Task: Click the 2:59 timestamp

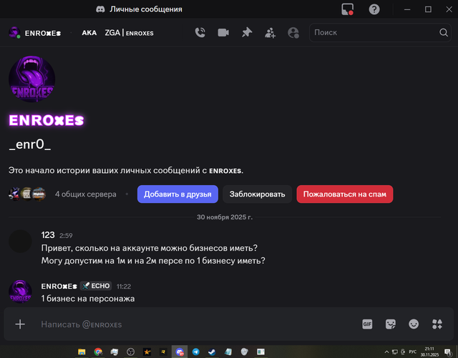Action: click(x=66, y=236)
